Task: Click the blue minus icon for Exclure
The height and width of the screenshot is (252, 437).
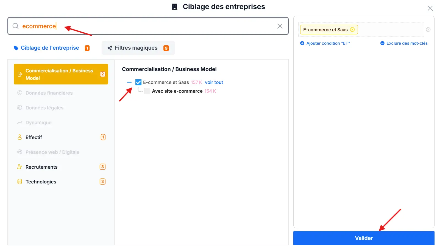Action: point(382,43)
